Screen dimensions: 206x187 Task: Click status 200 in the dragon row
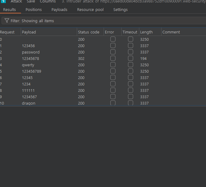click(x=81, y=103)
